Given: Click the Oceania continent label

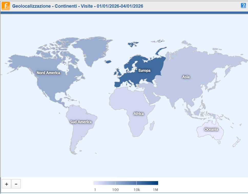Looking at the screenshot, I should coord(211,129).
